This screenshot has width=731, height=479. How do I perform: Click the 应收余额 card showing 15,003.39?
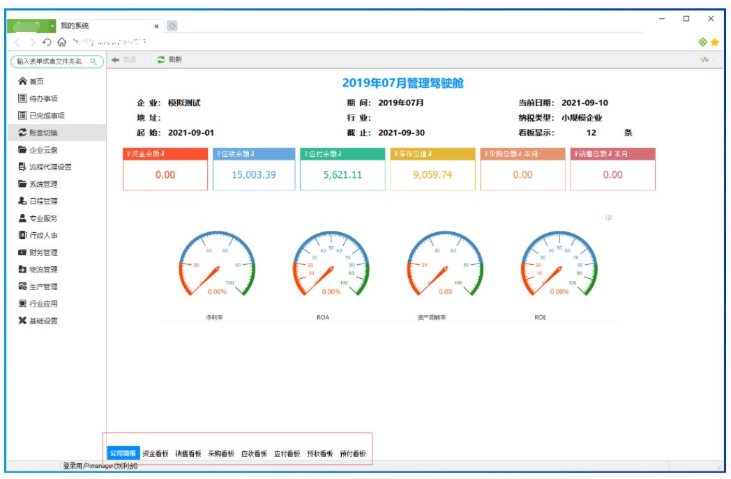point(254,169)
